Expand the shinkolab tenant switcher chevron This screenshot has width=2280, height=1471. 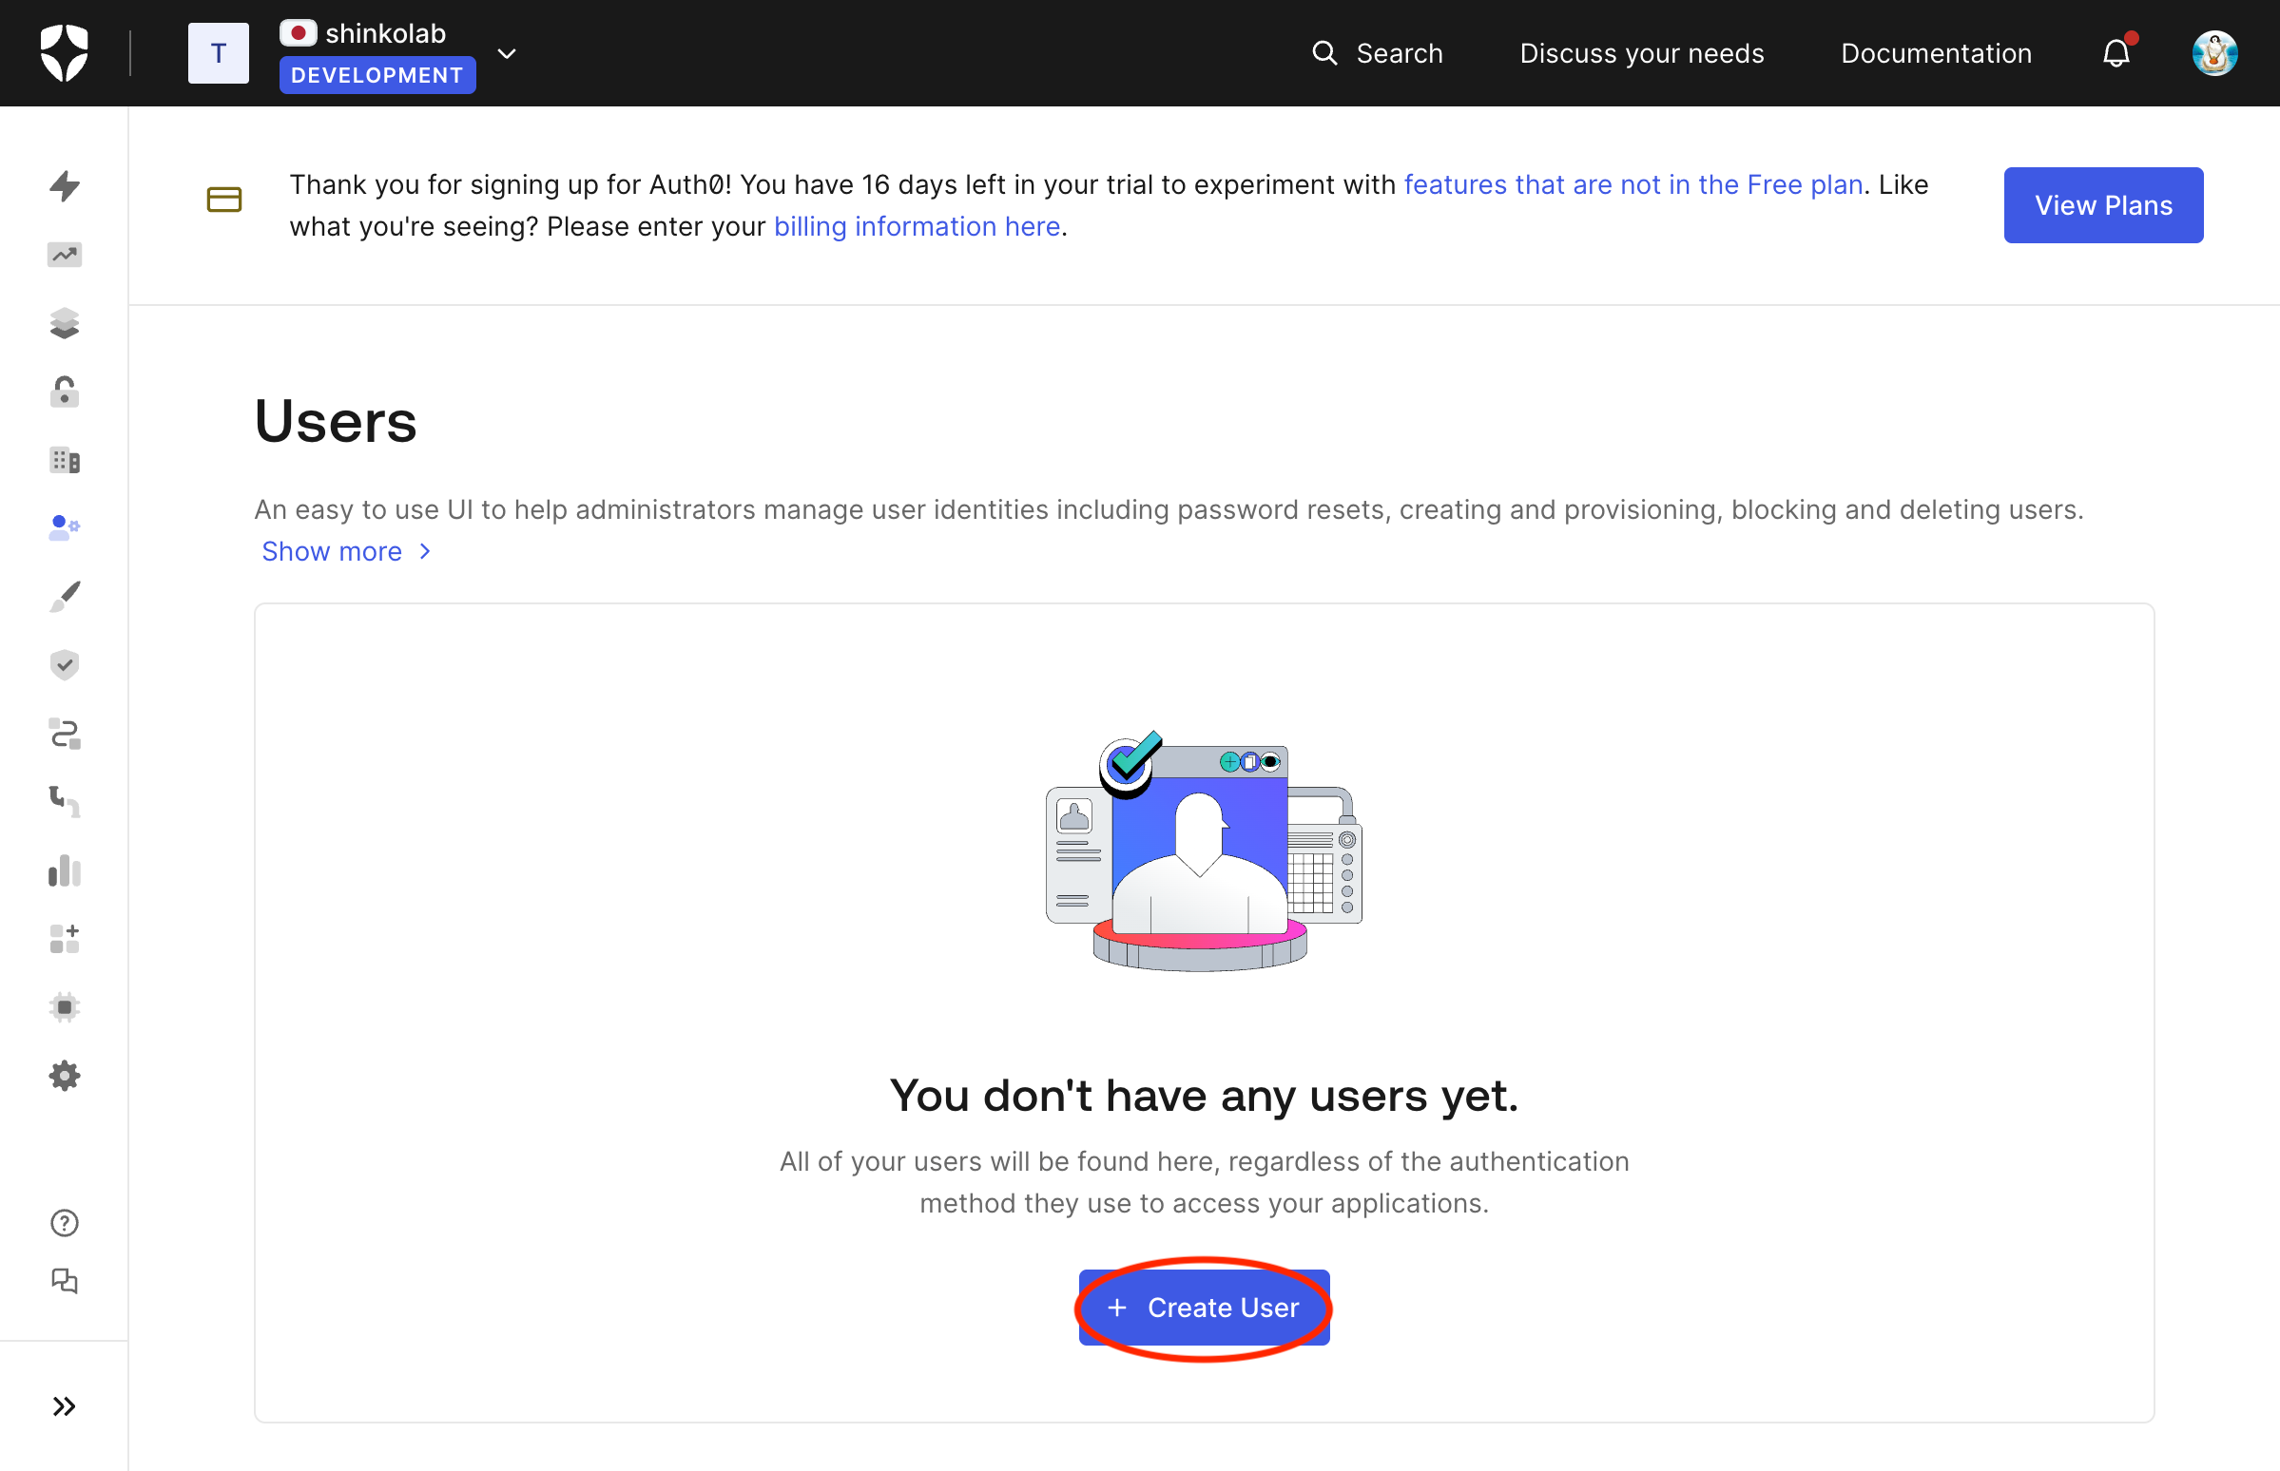point(507,53)
